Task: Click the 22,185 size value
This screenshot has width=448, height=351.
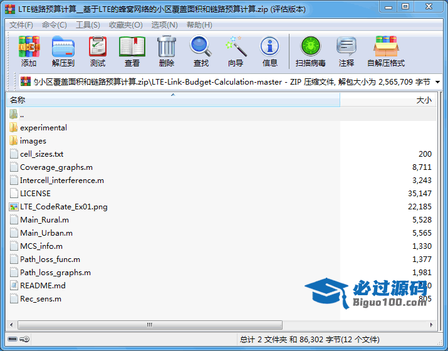Action: [420, 207]
